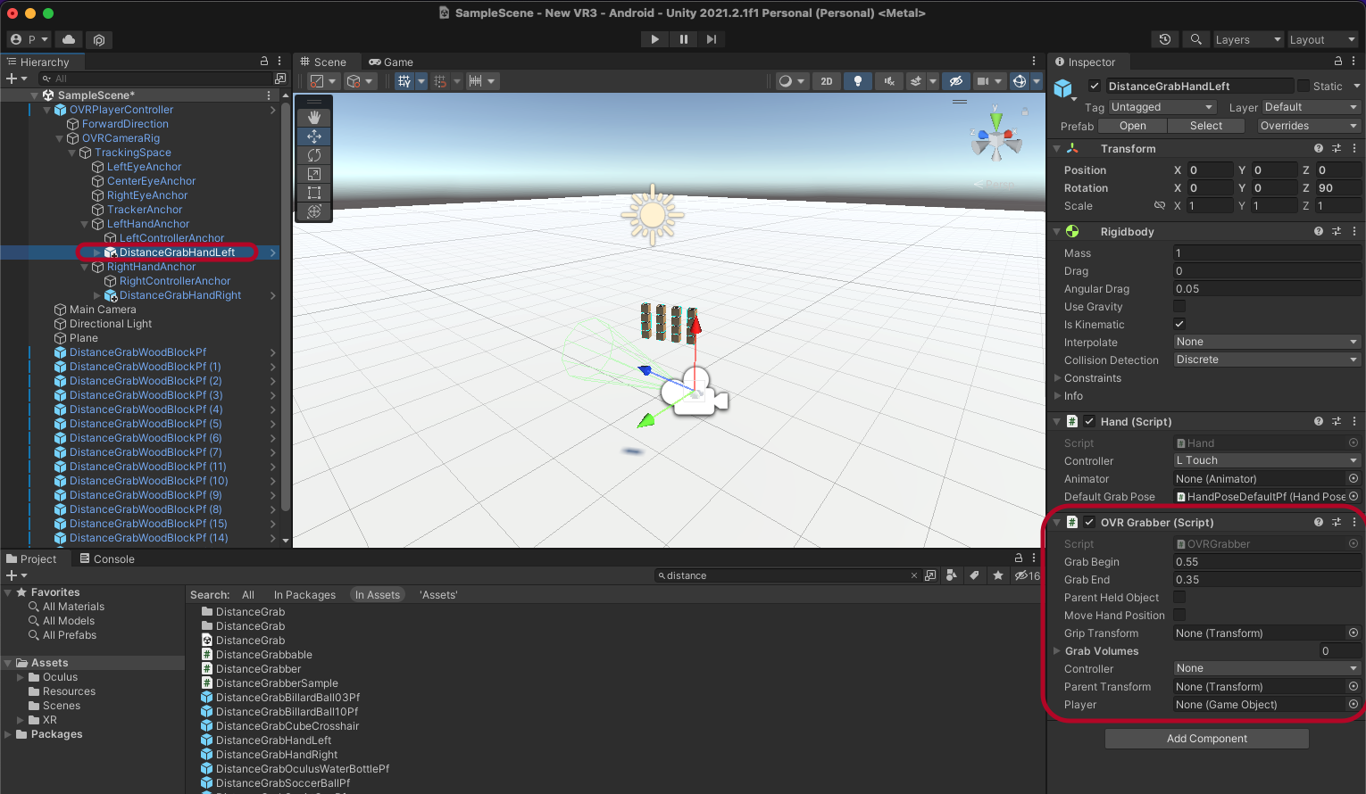This screenshot has height=794, width=1366.
Task: Click the Play button
Action: point(654,39)
